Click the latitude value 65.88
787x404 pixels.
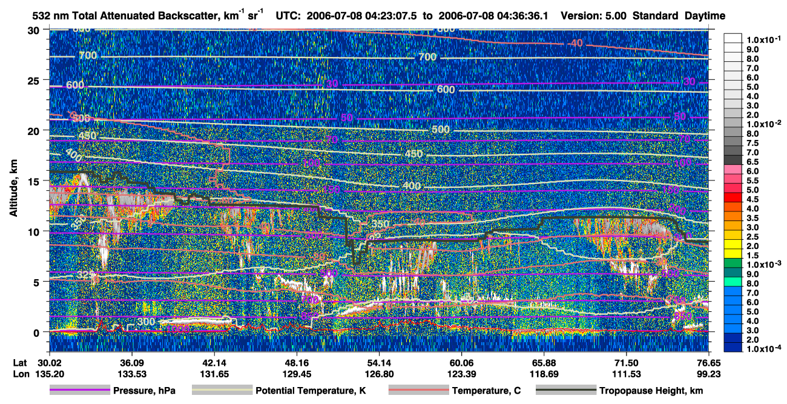click(544, 362)
